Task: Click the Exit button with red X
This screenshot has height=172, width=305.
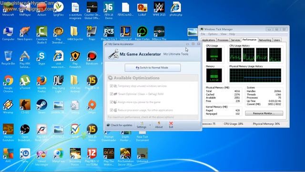Action: coord(171,125)
